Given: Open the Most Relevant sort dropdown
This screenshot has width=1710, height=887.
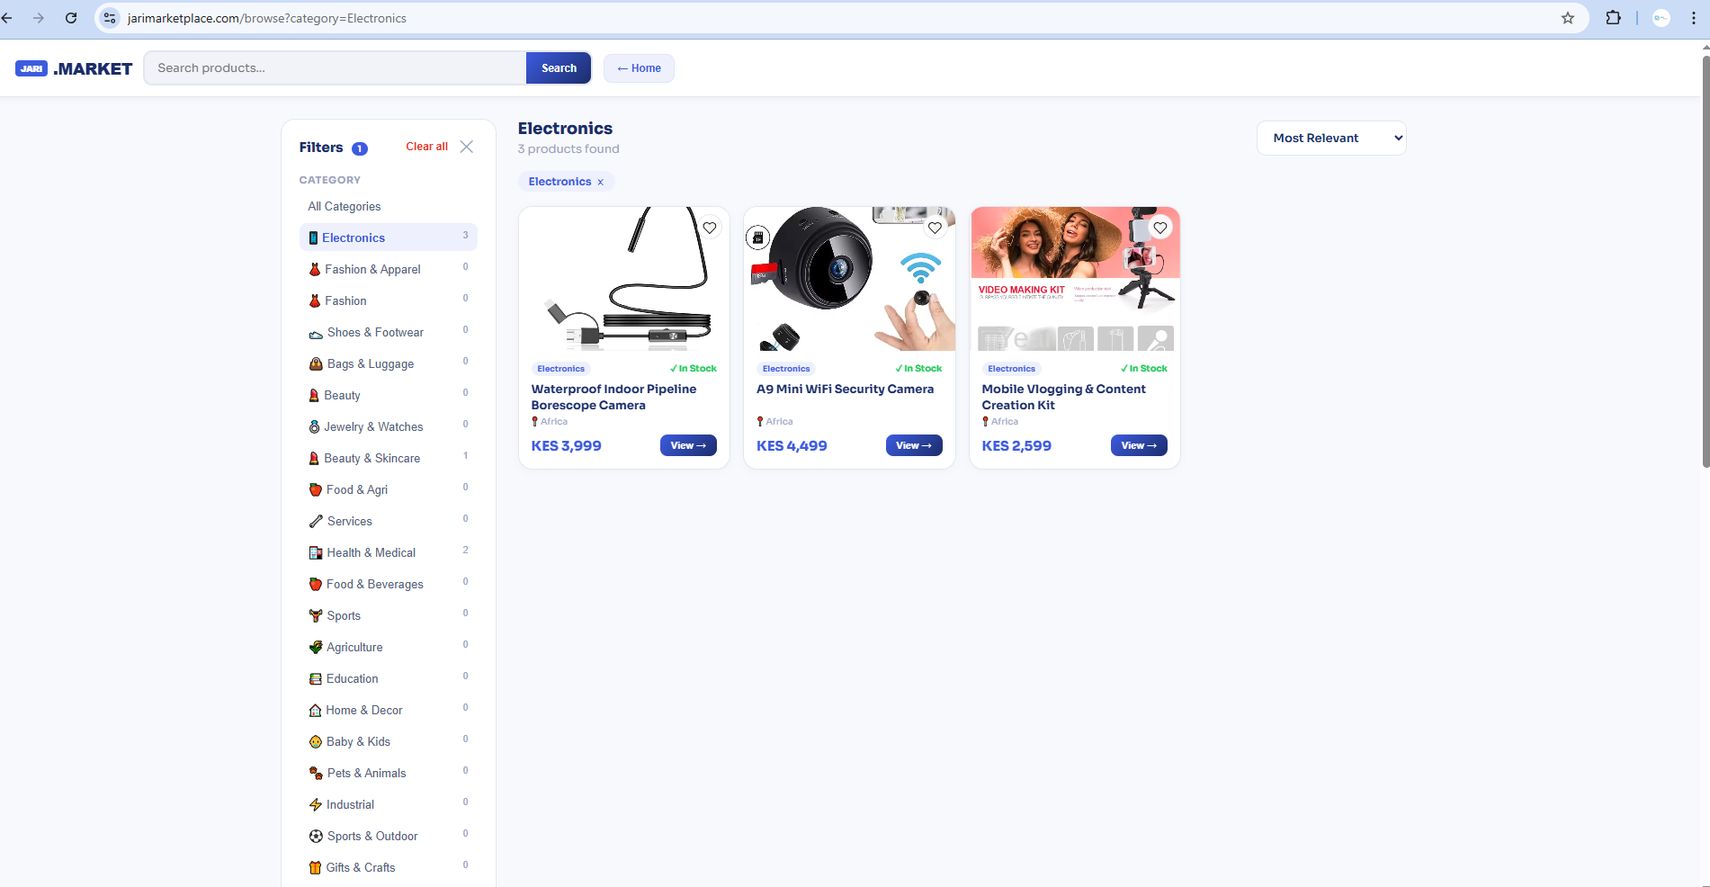Looking at the screenshot, I should tap(1331, 138).
